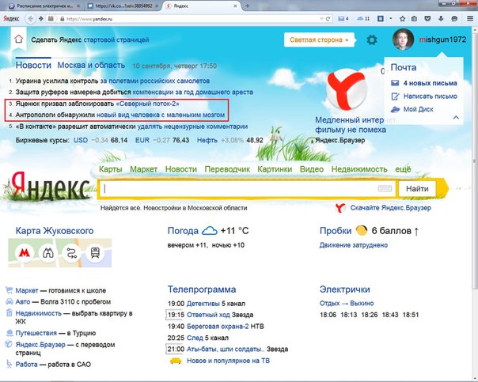Click the Metro icon on the map widget
Image resolution: width=478 pixels, height=382 pixels.
[x=25, y=252]
